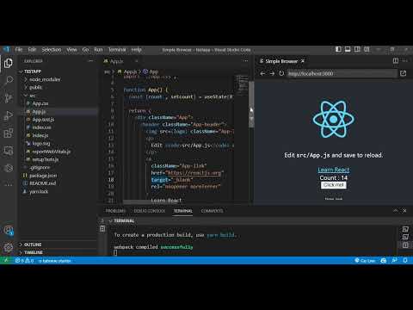Click the Learn React link

point(334,170)
